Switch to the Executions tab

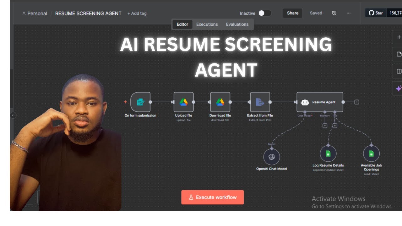(x=207, y=24)
